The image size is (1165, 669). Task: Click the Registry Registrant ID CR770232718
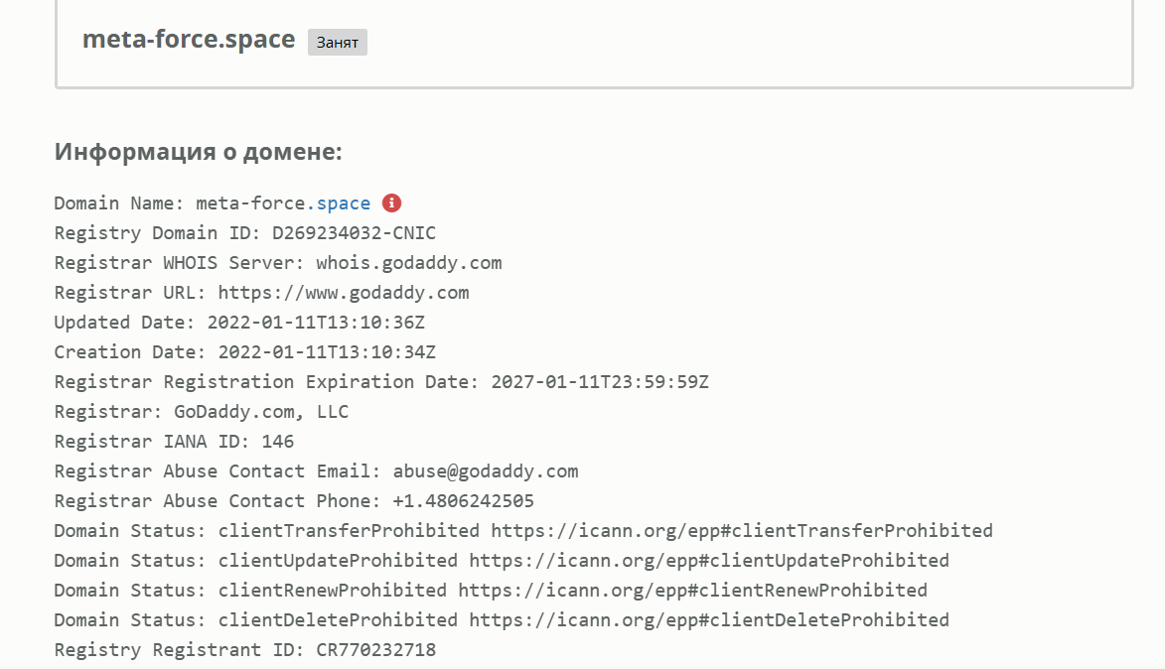375,650
